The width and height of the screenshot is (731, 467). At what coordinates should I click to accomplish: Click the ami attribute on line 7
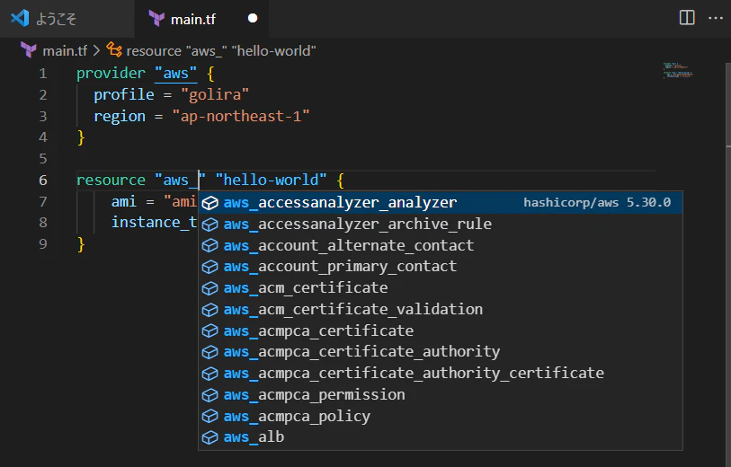[x=123, y=201]
